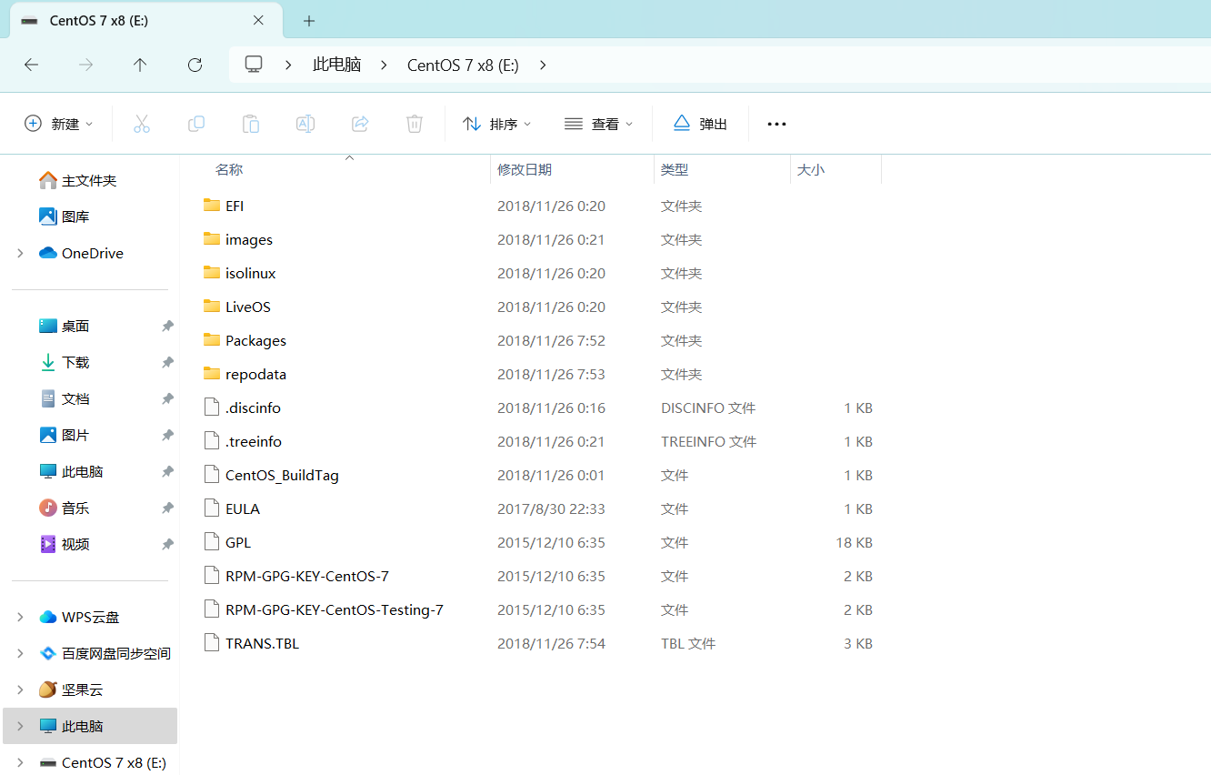Click pin icon next to 下载

click(x=167, y=362)
